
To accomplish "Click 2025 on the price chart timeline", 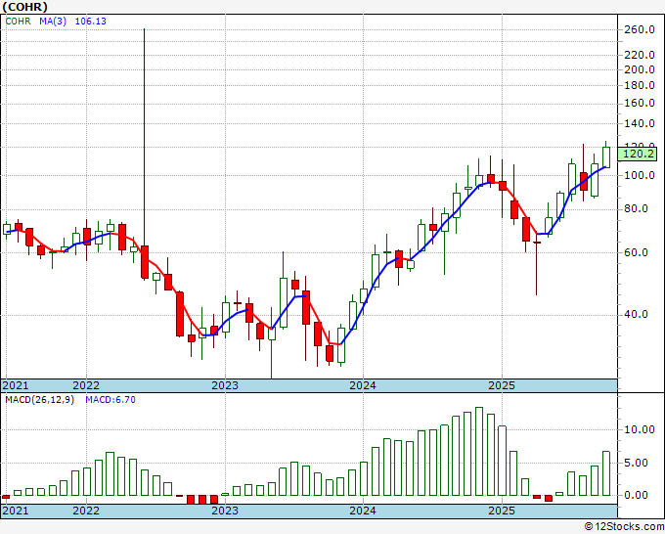I will click(x=502, y=385).
